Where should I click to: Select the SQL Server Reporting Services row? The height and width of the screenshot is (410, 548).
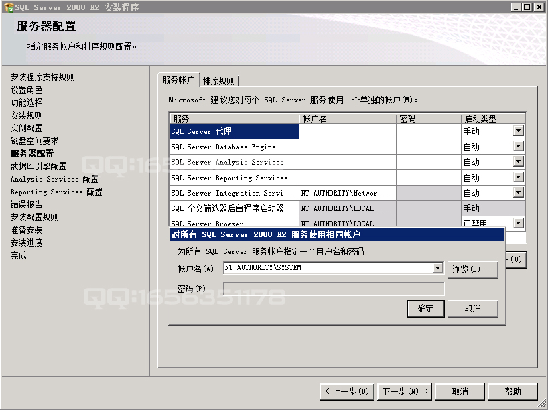[x=234, y=178]
